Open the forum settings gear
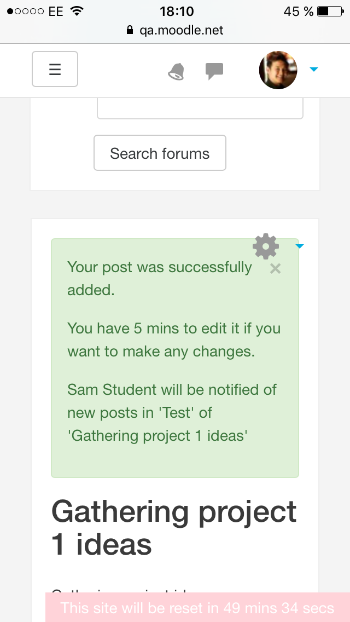 tap(266, 246)
